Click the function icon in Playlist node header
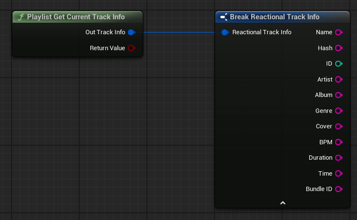The image size is (357, 220). pos(21,17)
